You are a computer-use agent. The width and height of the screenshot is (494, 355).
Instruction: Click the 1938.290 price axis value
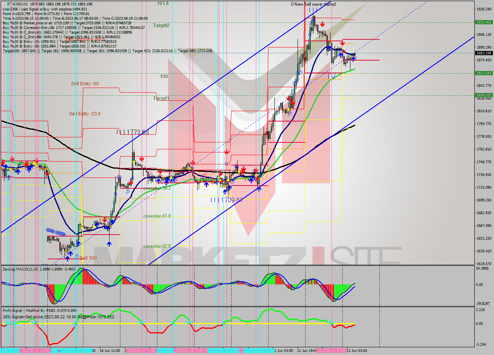(484, 9)
